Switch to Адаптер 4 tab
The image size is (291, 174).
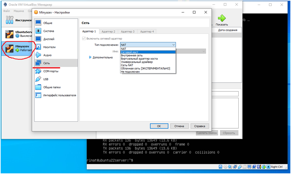pos(147,32)
